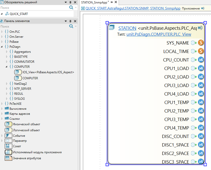The height and width of the screenshot is (170, 211).
Task: Click the output port icon next to LOCAL_TIME
Action: 193,51
